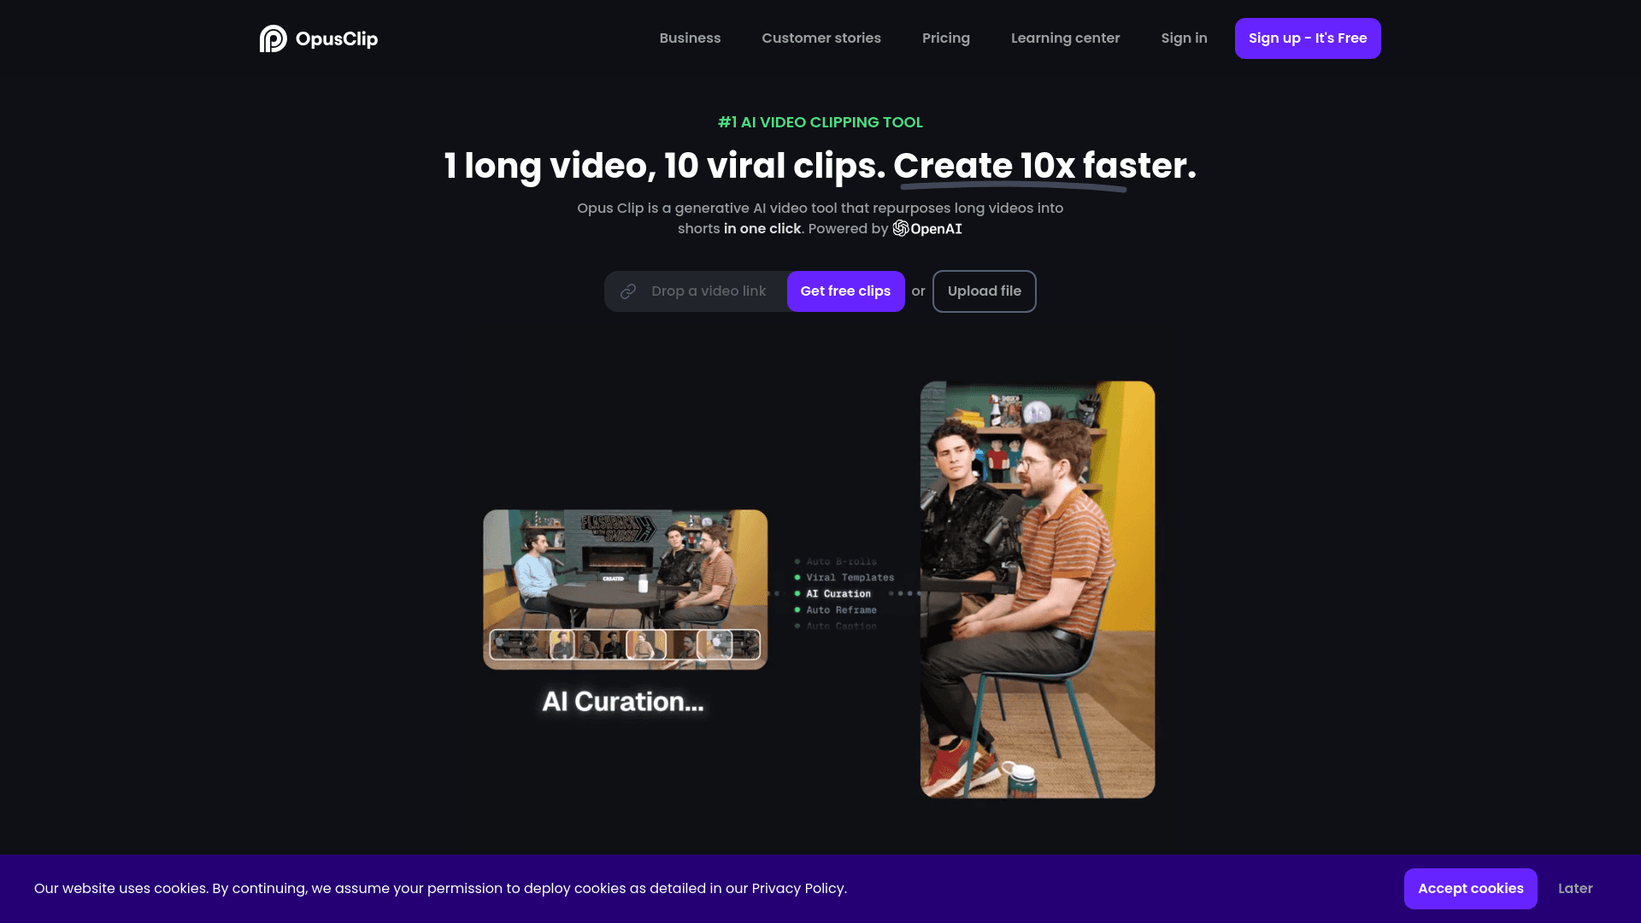The image size is (1641, 923).
Task: Expand the Business navigation dropdown
Action: [690, 38]
